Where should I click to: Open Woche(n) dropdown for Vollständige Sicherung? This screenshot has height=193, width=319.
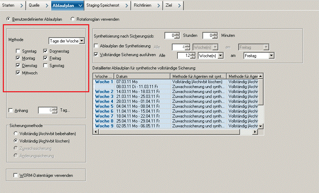220,56
